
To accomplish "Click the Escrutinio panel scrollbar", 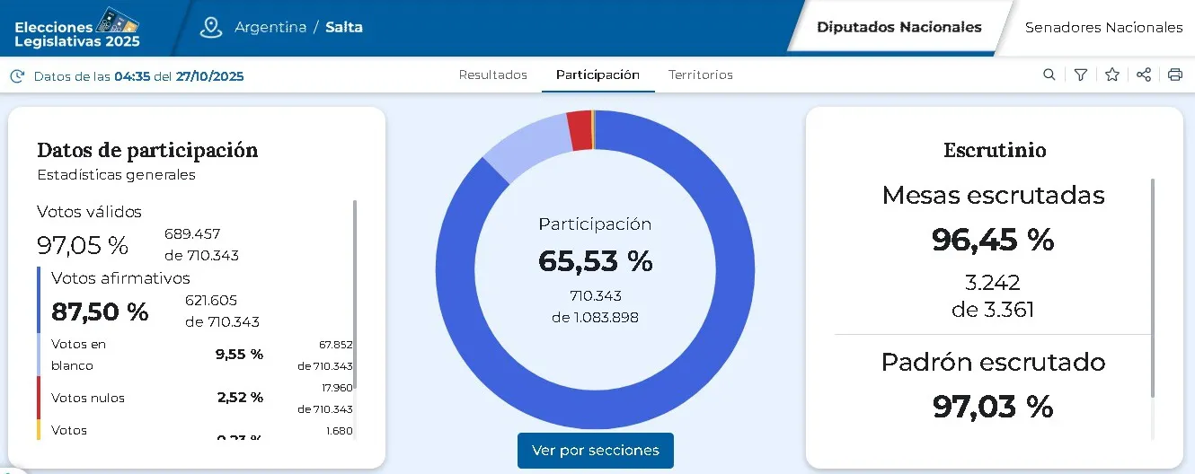I will 1153,287.
